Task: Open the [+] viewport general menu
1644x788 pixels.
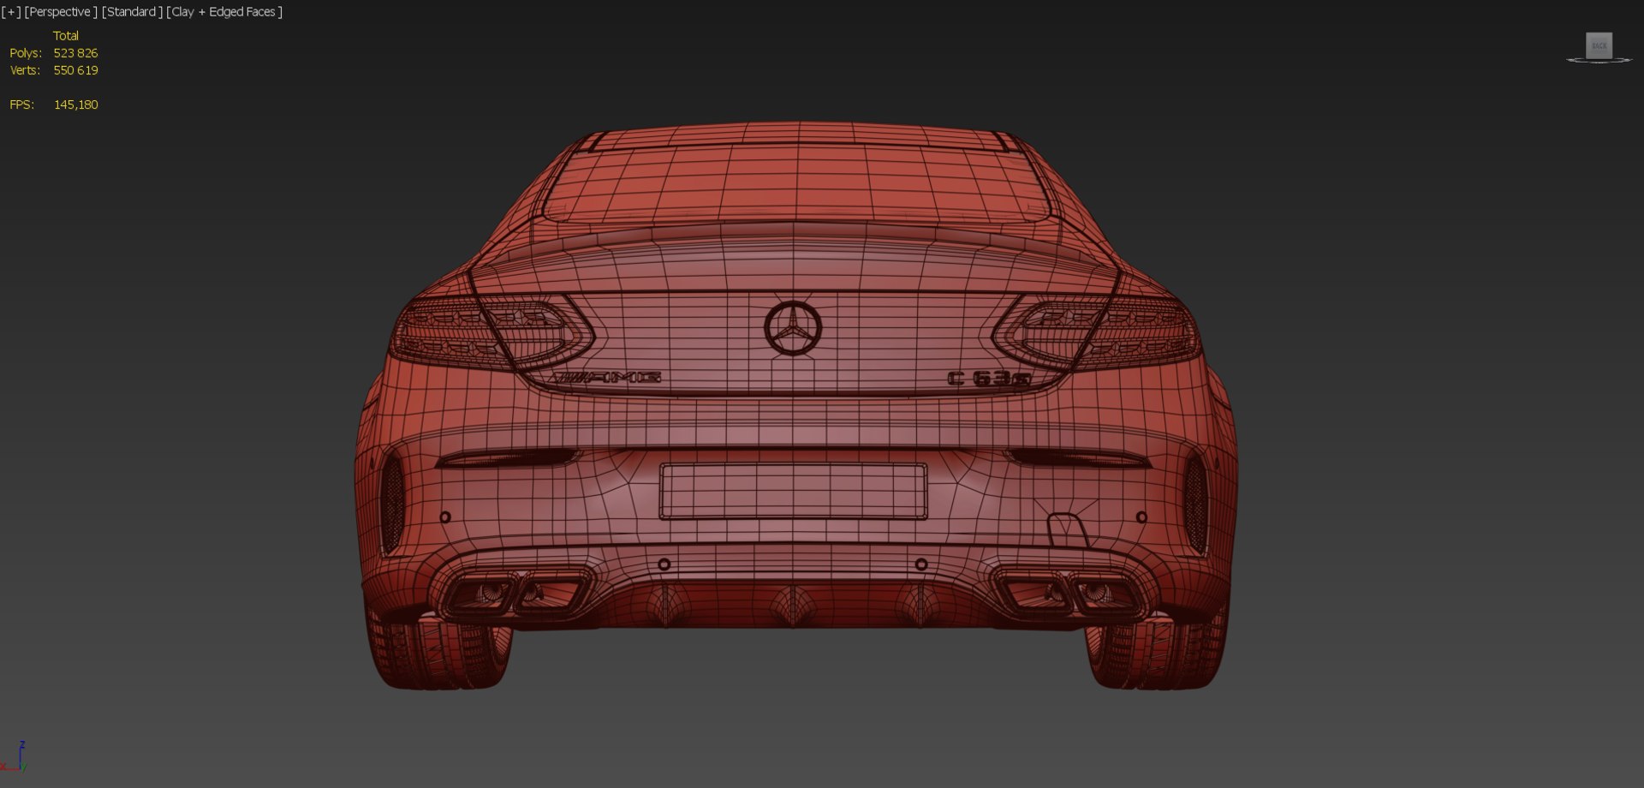Action: click(11, 12)
